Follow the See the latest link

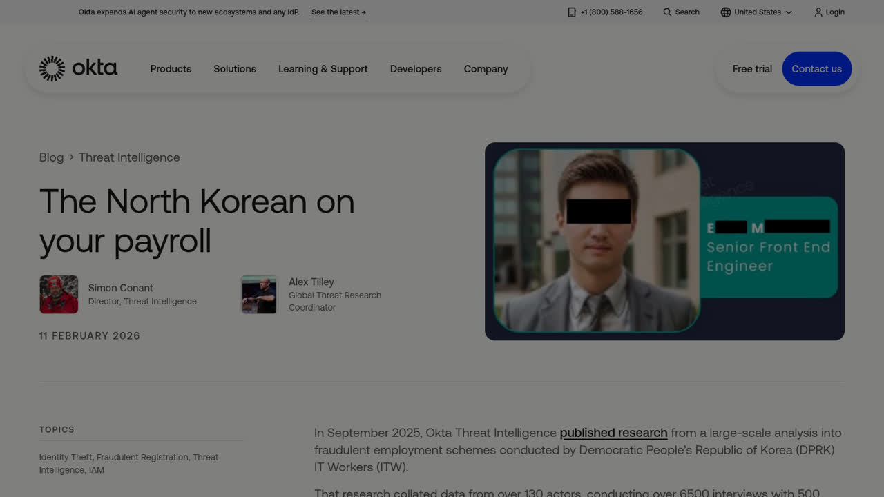(338, 12)
